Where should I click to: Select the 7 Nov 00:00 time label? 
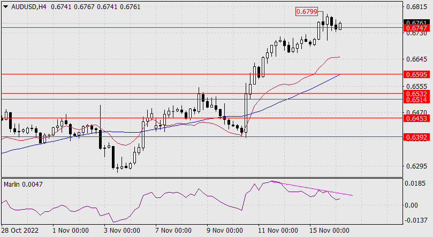pyautogui.click(x=173, y=231)
